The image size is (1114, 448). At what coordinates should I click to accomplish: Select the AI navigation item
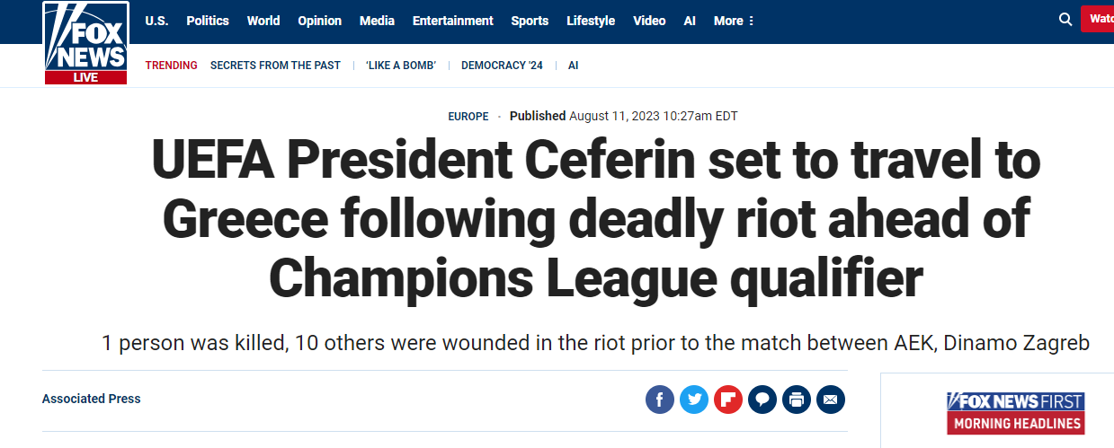[690, 21]
